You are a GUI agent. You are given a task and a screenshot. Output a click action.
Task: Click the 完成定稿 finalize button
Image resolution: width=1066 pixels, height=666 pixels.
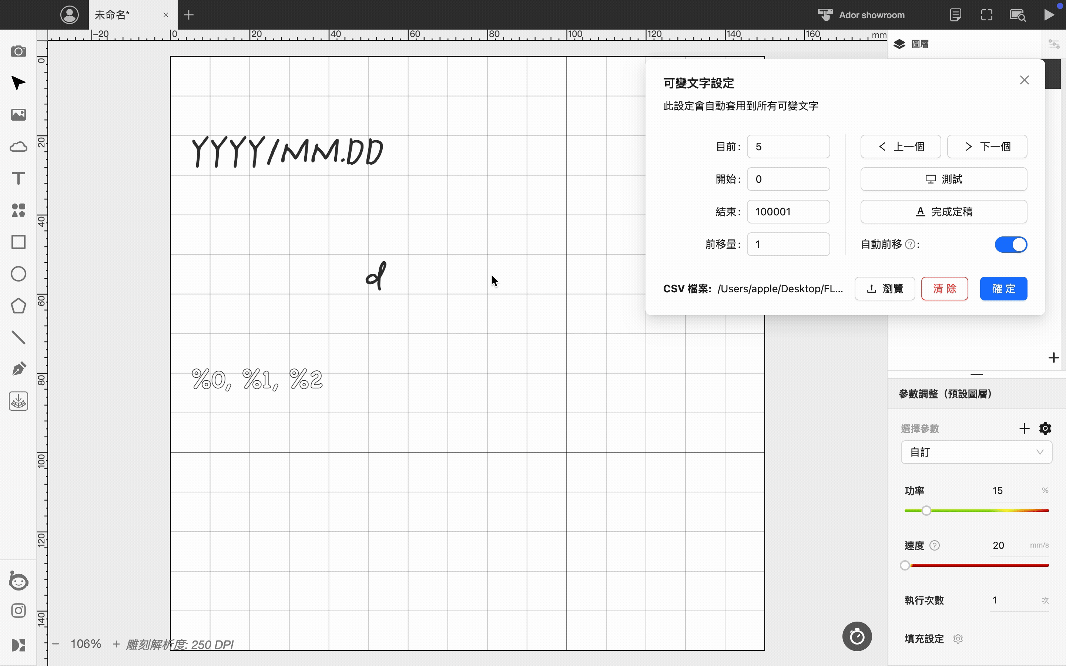coord(943,212)
